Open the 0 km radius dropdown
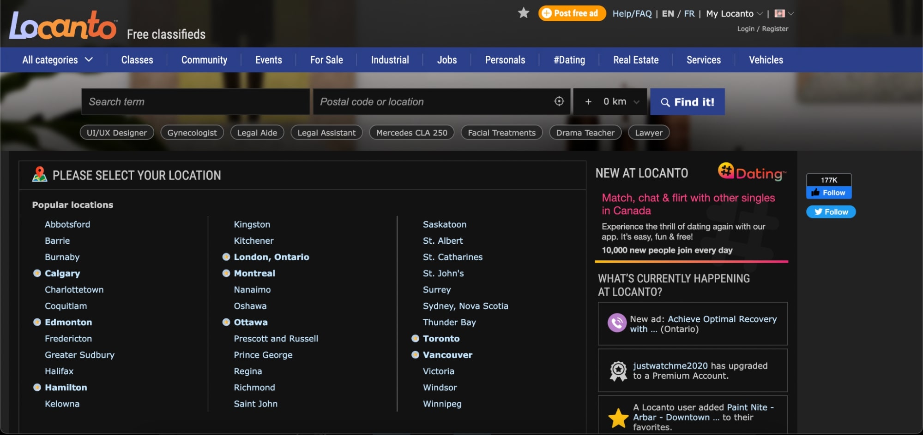This screenshot has height=435, width=923. point(621,102)
